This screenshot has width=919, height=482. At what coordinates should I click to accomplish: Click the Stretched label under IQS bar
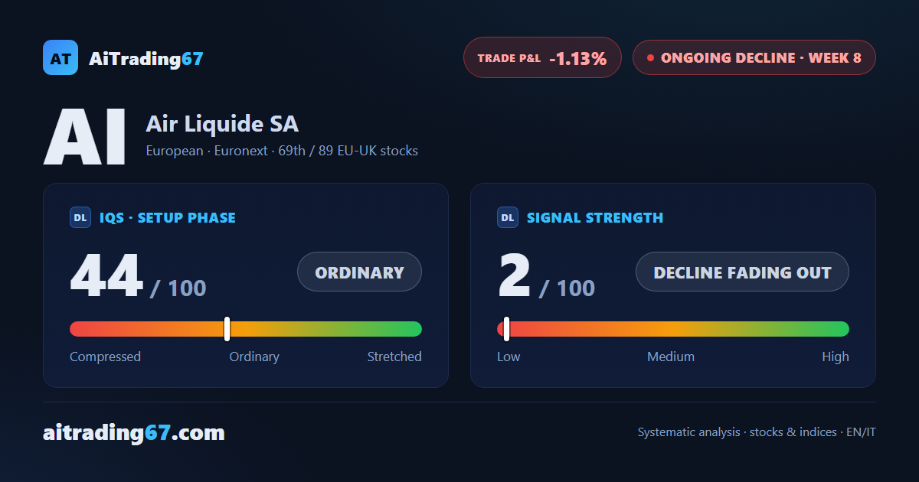click(x=394, y=357)
